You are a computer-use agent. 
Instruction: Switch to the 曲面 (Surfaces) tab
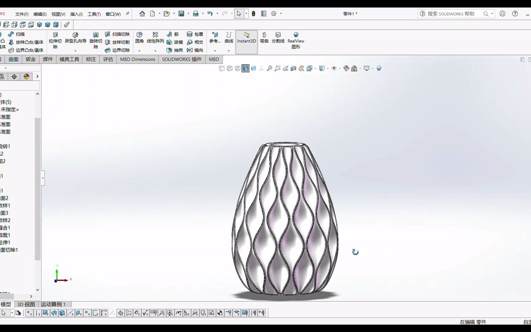[14, 59]
